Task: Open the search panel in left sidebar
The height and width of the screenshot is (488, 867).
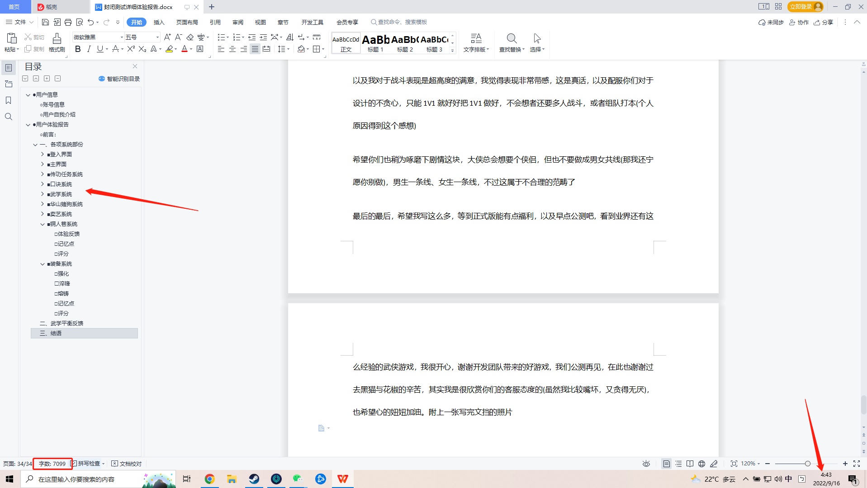Action: coord(8,117)
